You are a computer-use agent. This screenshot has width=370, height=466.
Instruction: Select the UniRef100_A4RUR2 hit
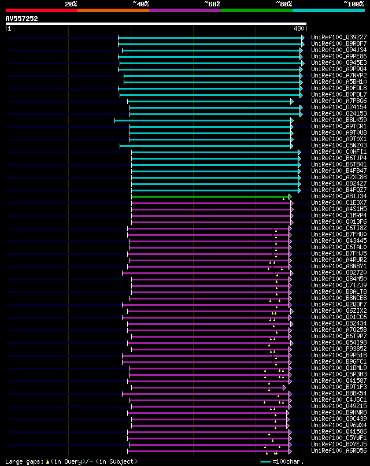pyautogui.click(x=339, y=260)
